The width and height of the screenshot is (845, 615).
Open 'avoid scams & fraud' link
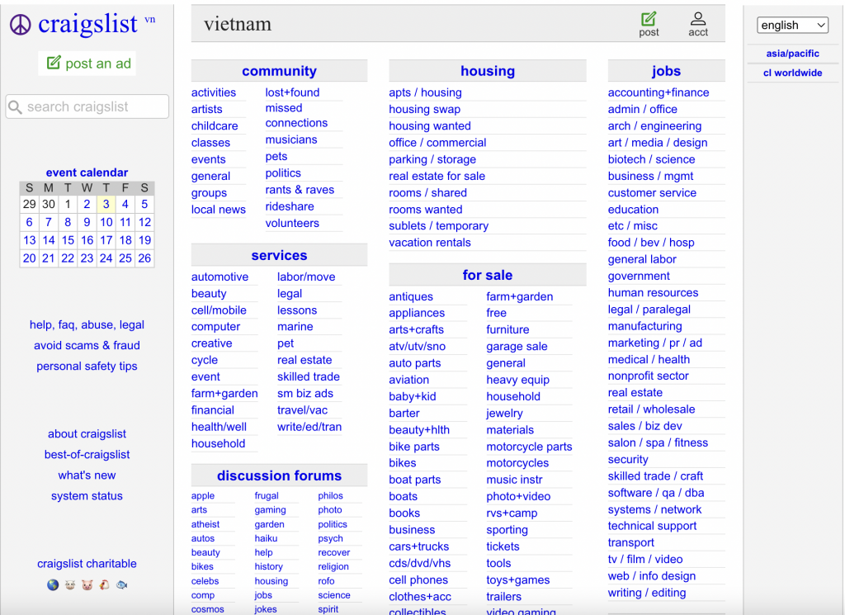(87, 346)
